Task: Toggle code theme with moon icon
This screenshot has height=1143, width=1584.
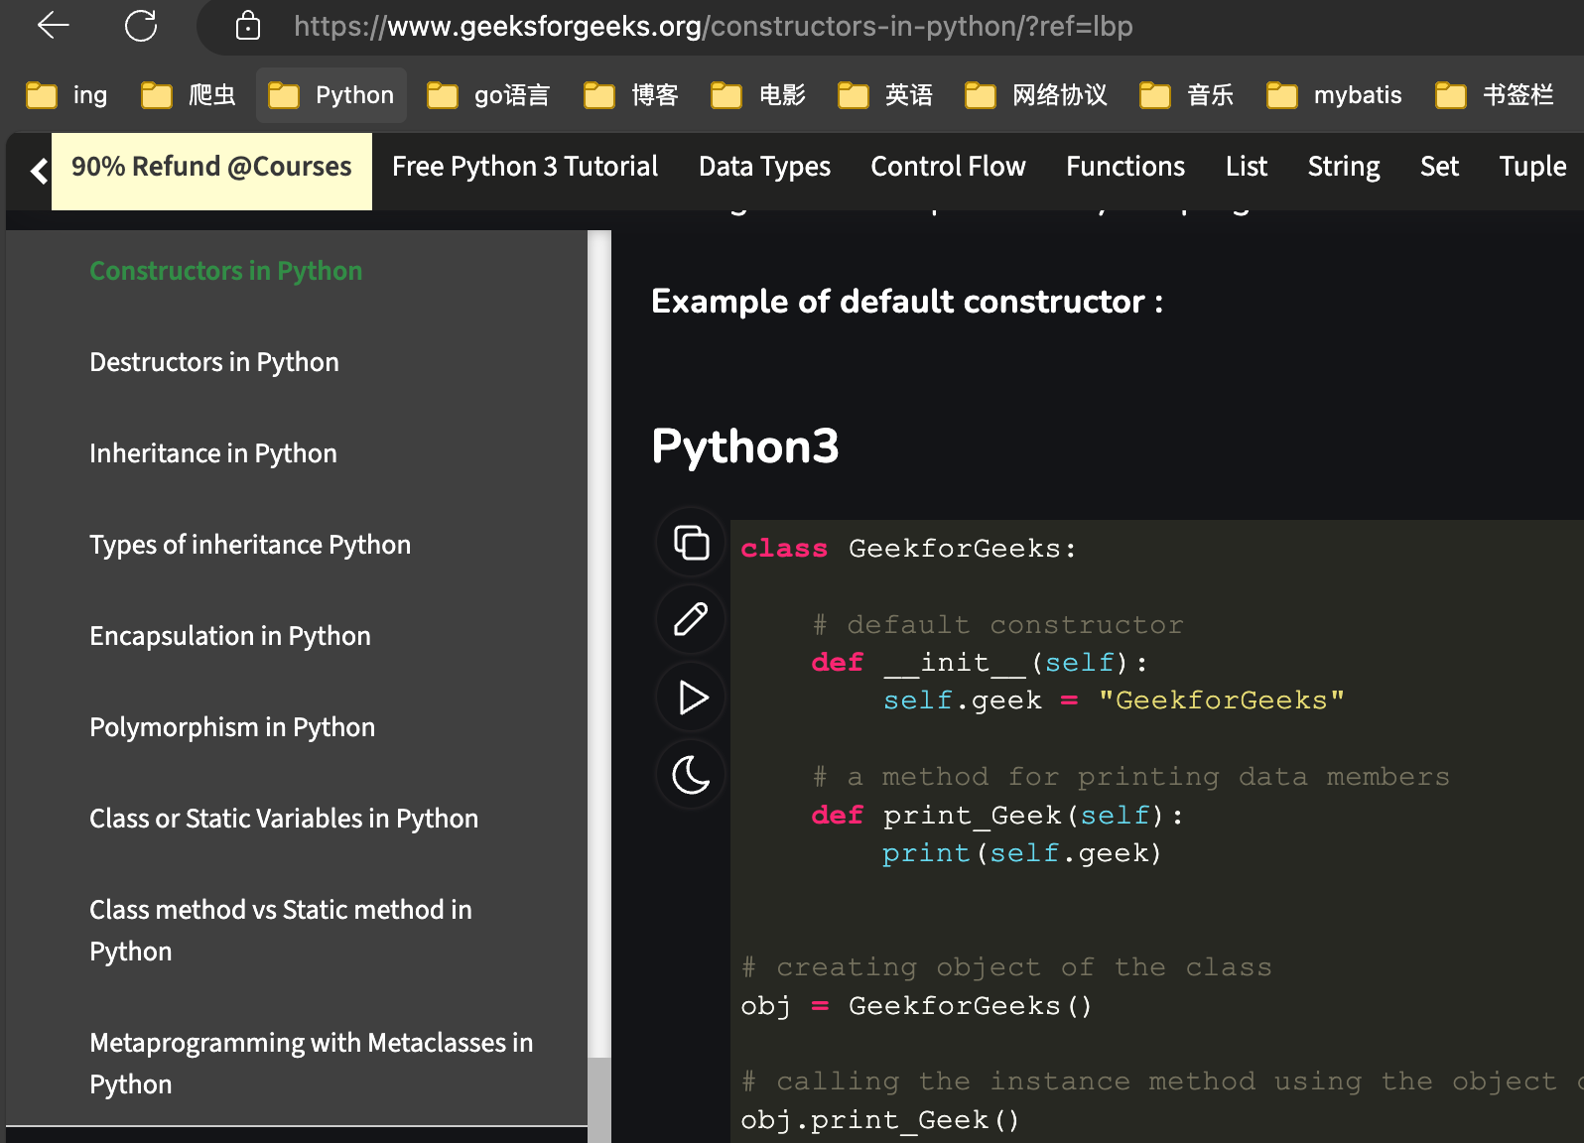Action: pyautogui.click(x=691, y=775)
